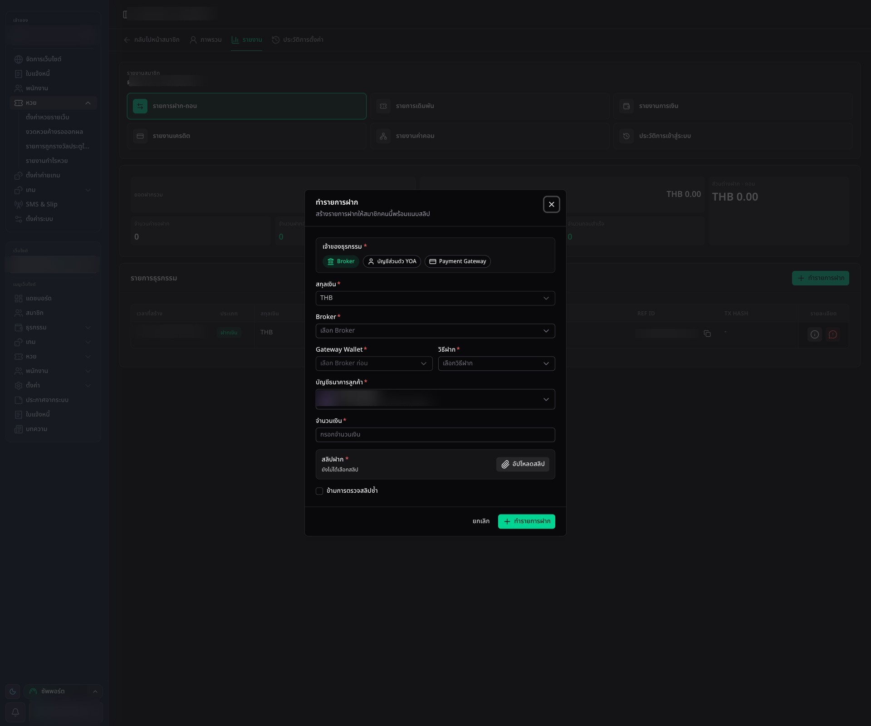871x726 pixels.
Task: Click the บทความ article icon
Action: click(19, 429)
